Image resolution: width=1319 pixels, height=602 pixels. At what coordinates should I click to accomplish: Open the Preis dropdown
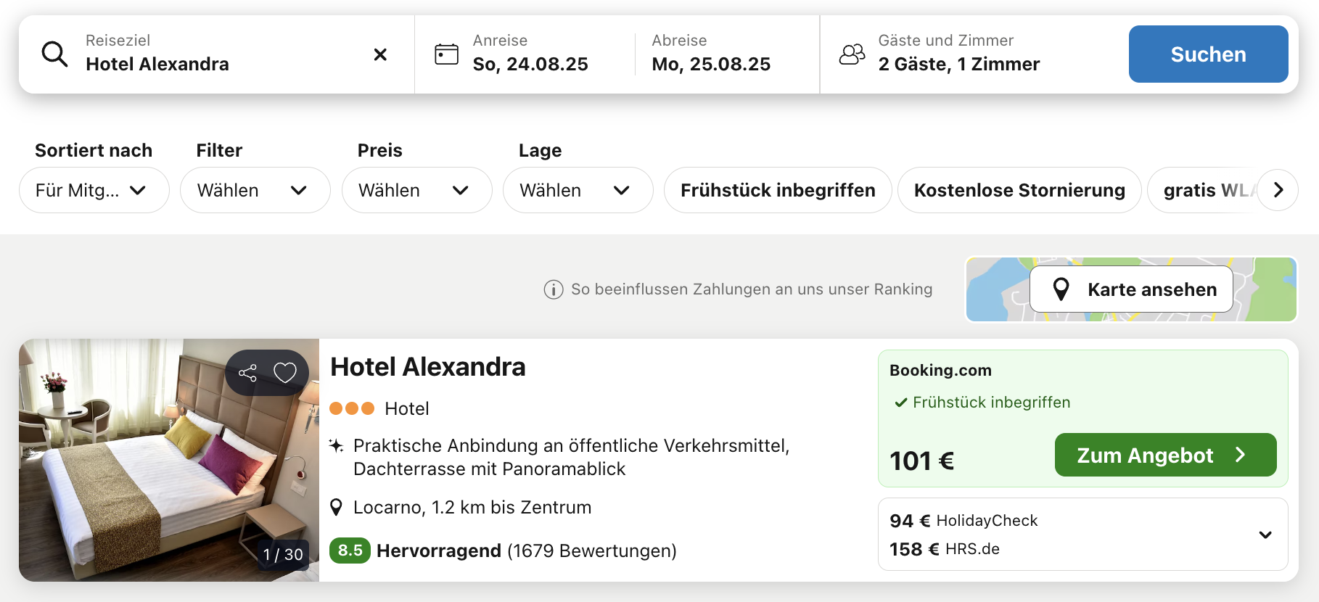[416, 190]
